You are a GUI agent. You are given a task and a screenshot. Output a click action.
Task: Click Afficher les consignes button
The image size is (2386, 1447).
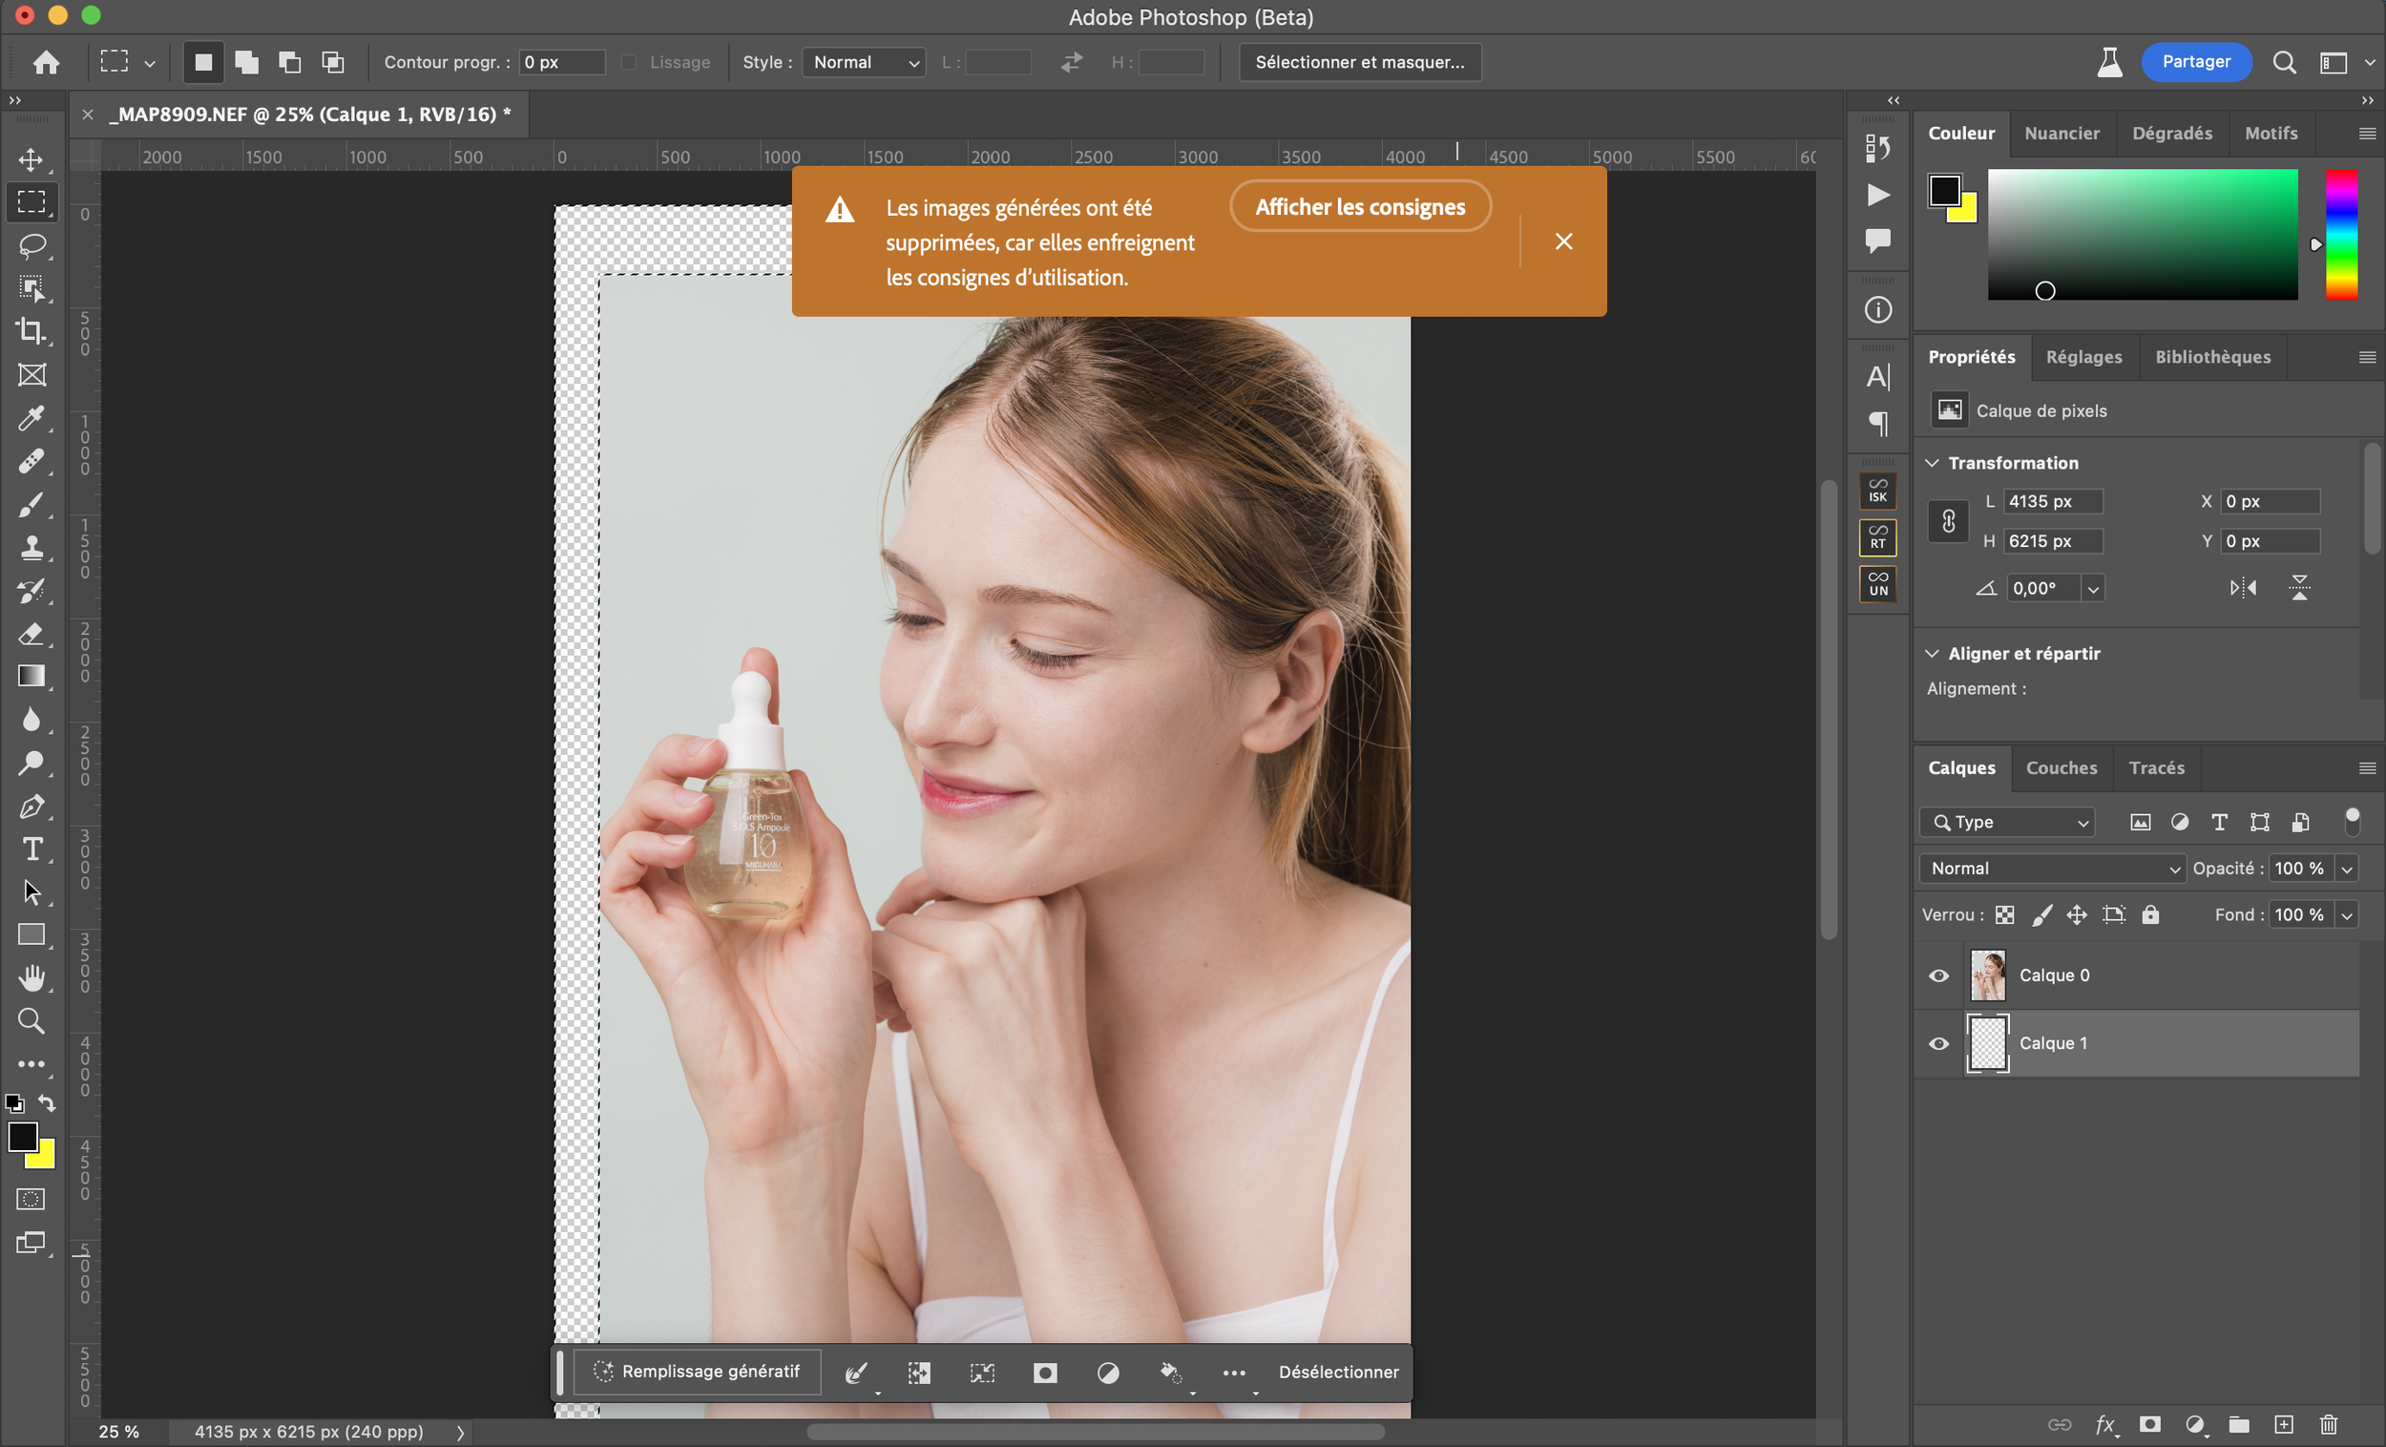point(1360,206)
